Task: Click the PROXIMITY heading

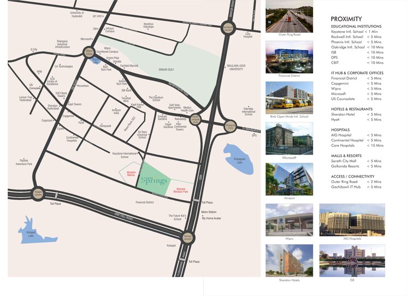Action: (x=346, y=19)
